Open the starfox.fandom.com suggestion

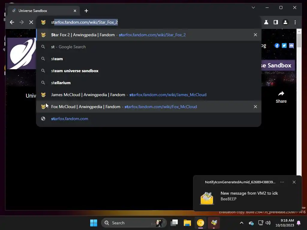pos(149,119)
